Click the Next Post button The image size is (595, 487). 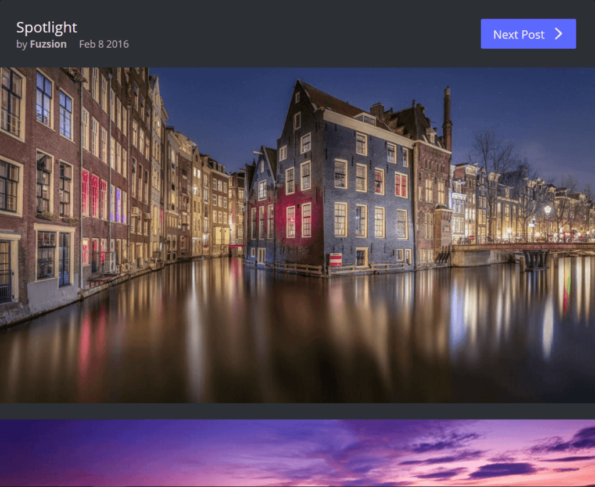(x=528, y=34)
